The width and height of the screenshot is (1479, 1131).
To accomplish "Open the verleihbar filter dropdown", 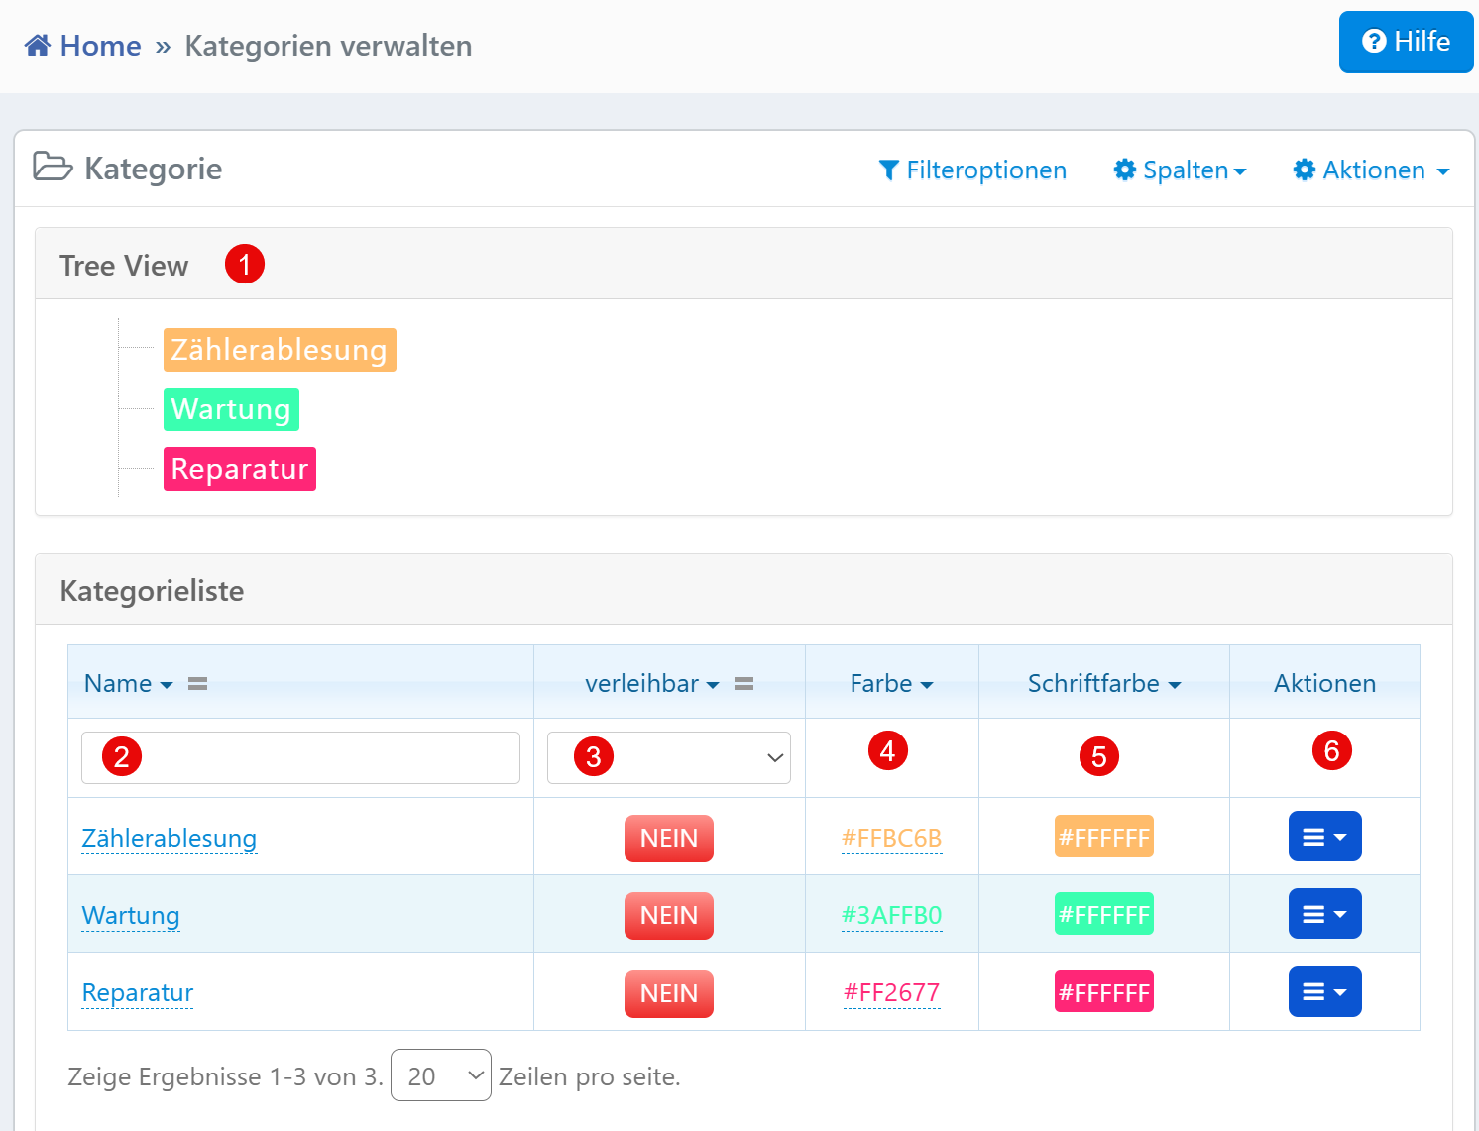I will click(668, 757).
